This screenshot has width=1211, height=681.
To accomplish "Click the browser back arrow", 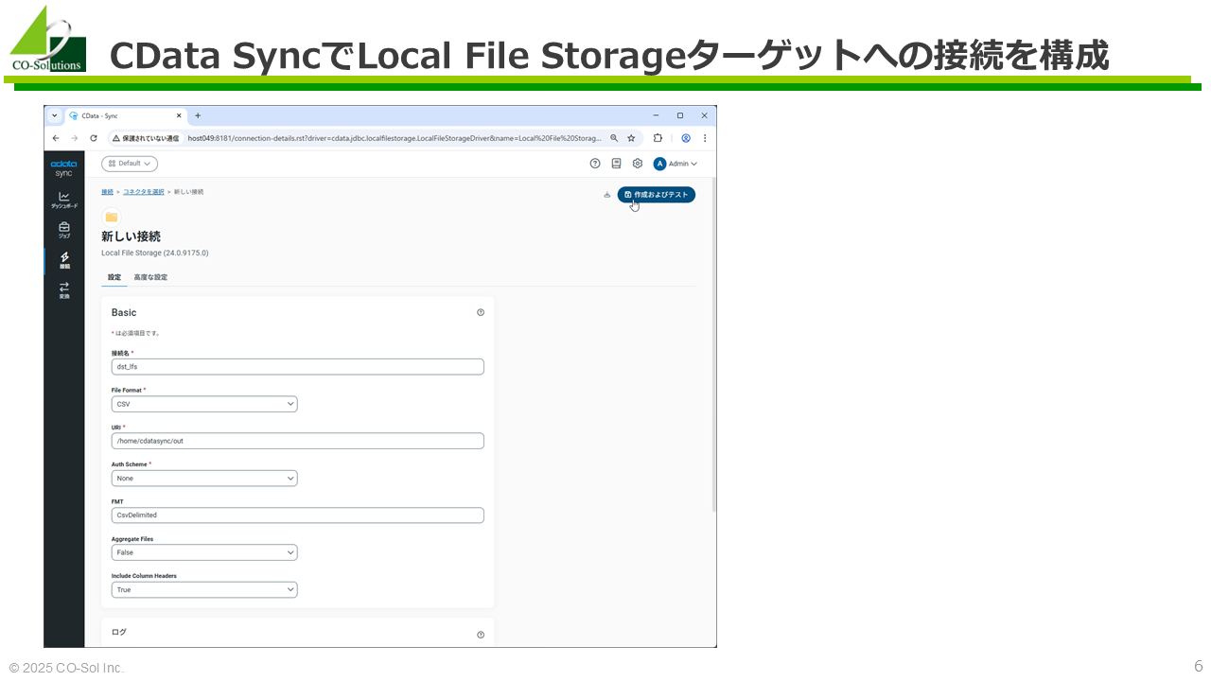I will pyautogui.click(x=56, y=138).
